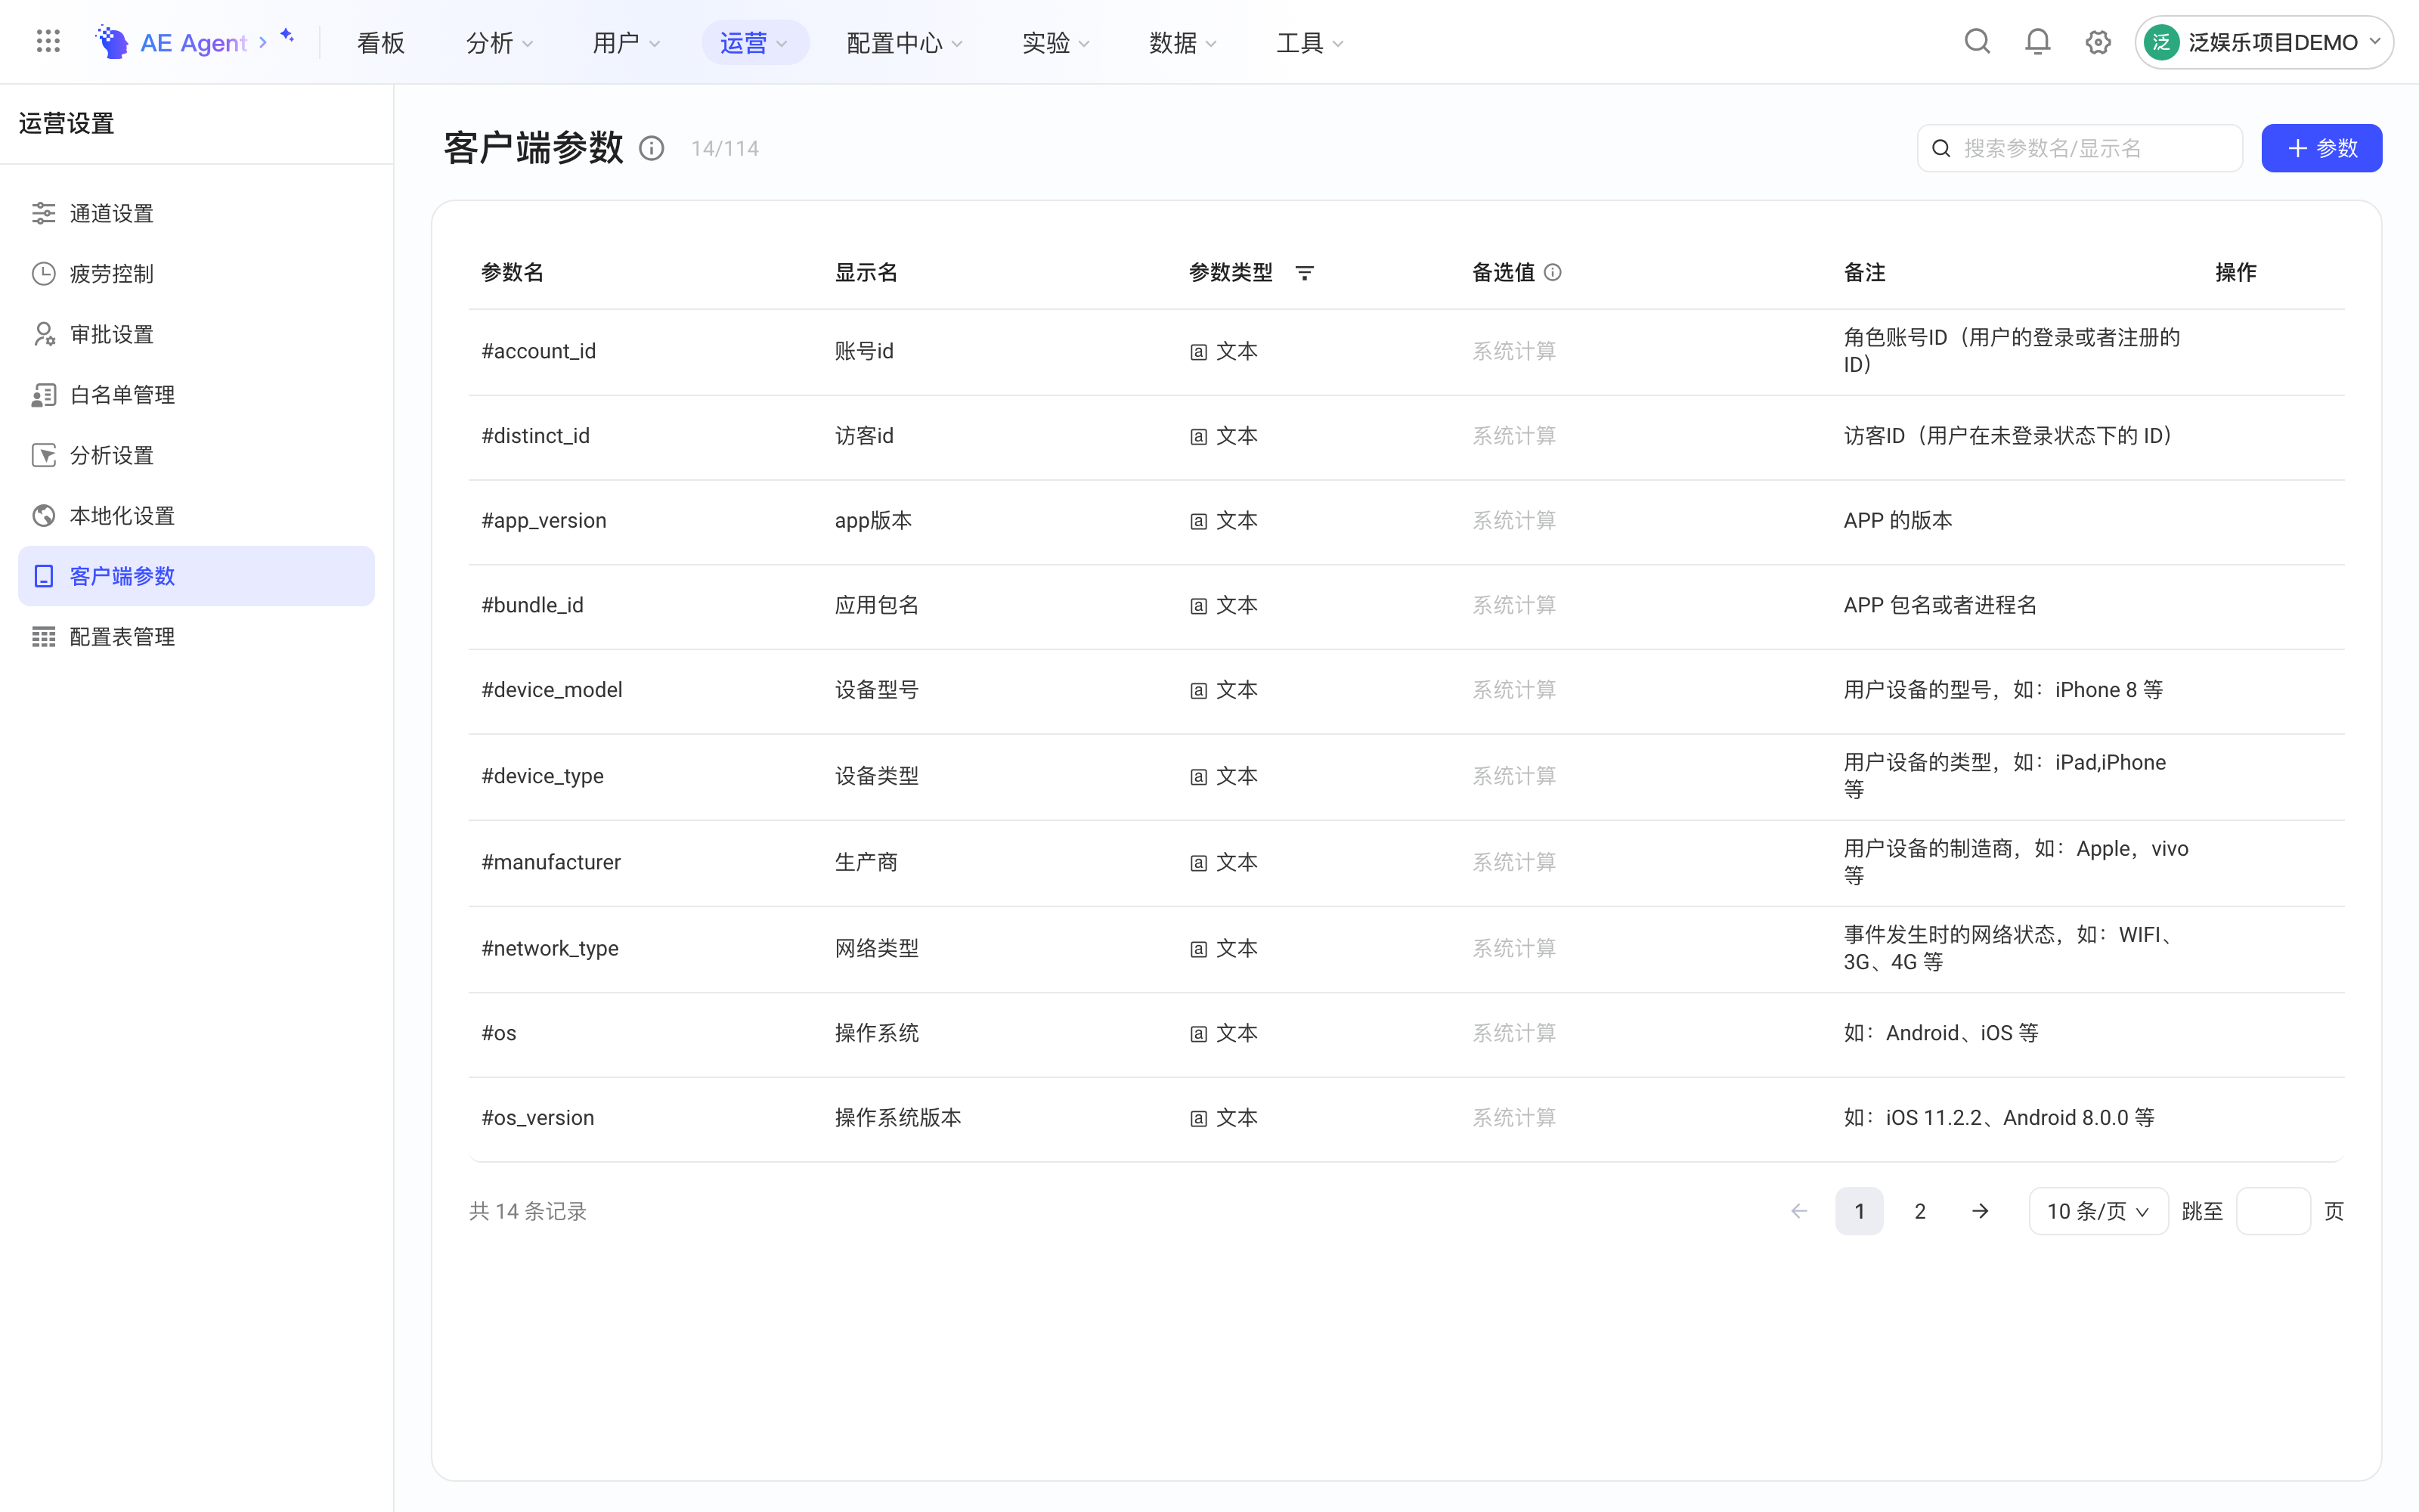Click the + 参数 button

(x=2321, y=148)
